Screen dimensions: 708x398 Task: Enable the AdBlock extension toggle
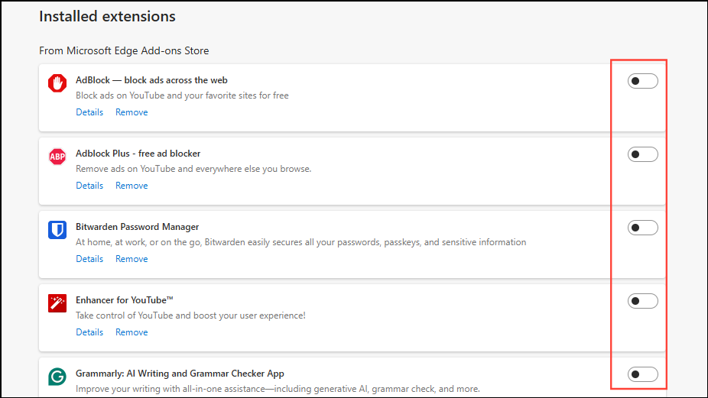[642, 81]
